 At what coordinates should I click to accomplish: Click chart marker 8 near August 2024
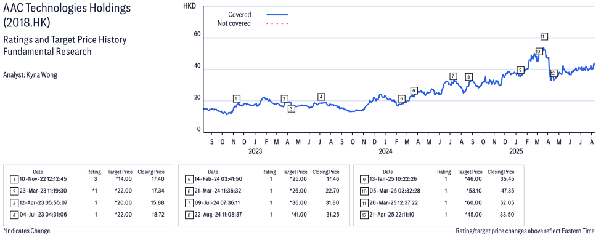pos(468,77)
